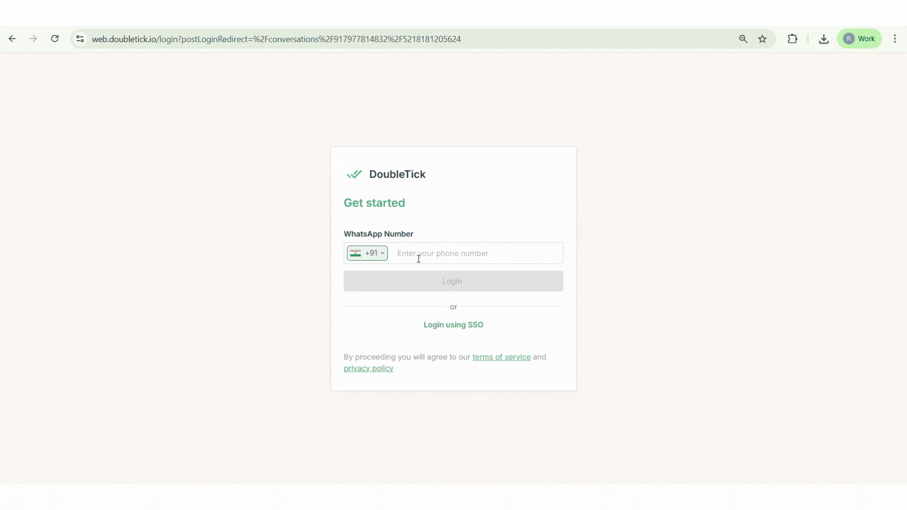
Task: Open the terms of service link
Action: point(501,357)
